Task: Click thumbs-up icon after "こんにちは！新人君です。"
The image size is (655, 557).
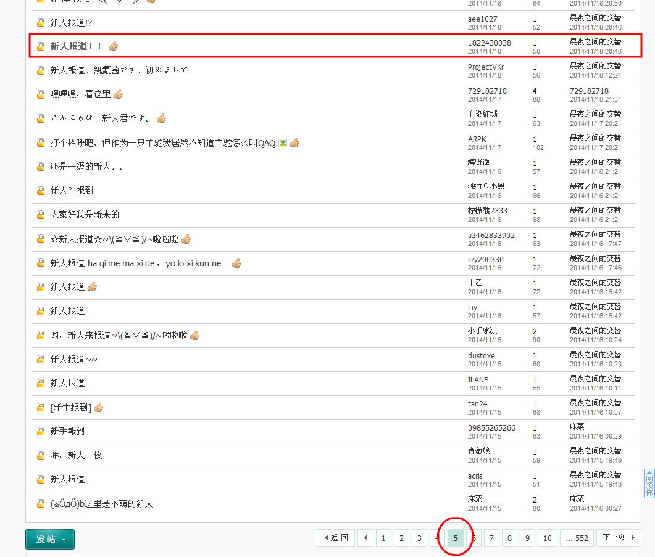Action: (161, 118)
